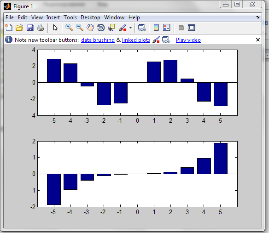This screenshot has height=233, width=269.
Task: Open the Window menu
Action: click(x=114, y=17)
